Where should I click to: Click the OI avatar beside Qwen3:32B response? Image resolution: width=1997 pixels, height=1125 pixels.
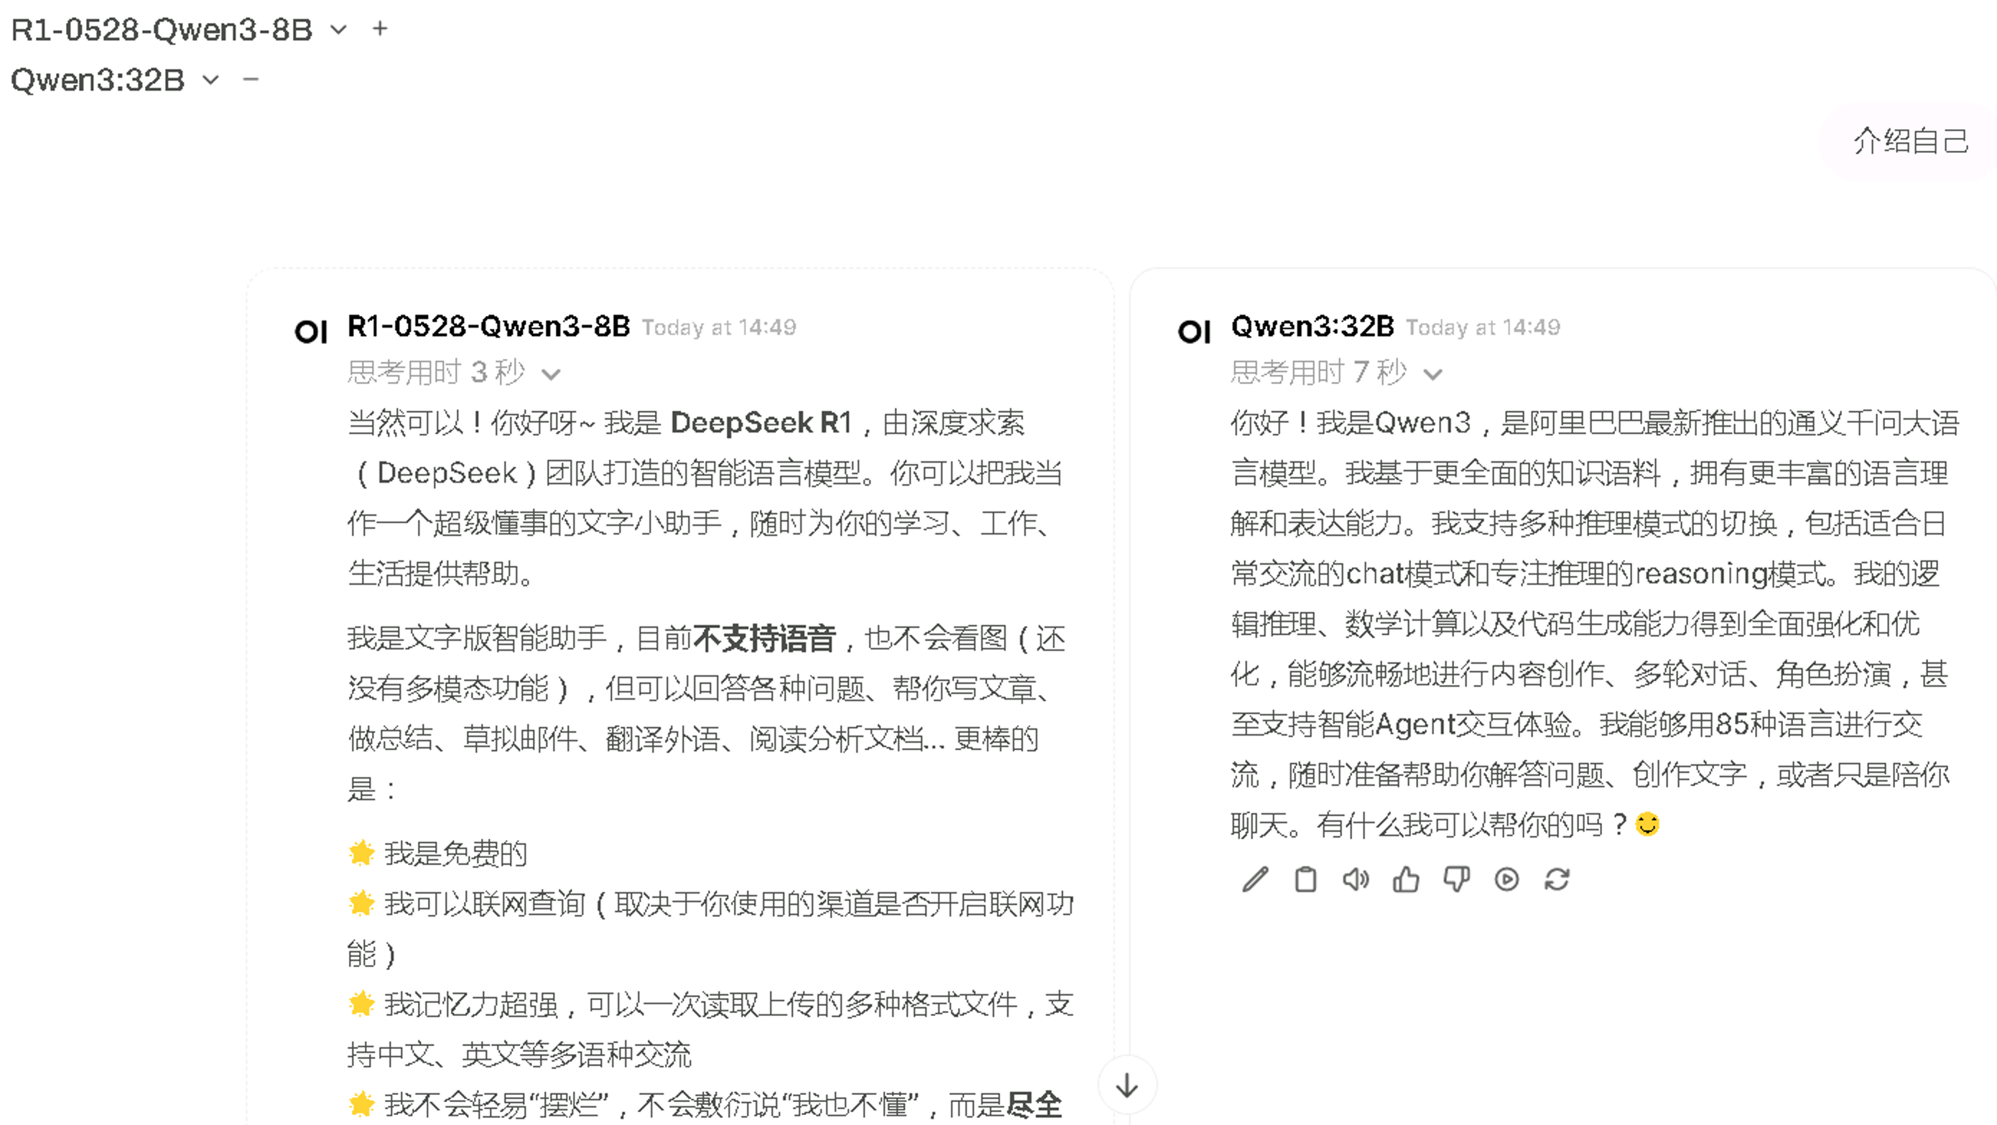coord(1194,332)
